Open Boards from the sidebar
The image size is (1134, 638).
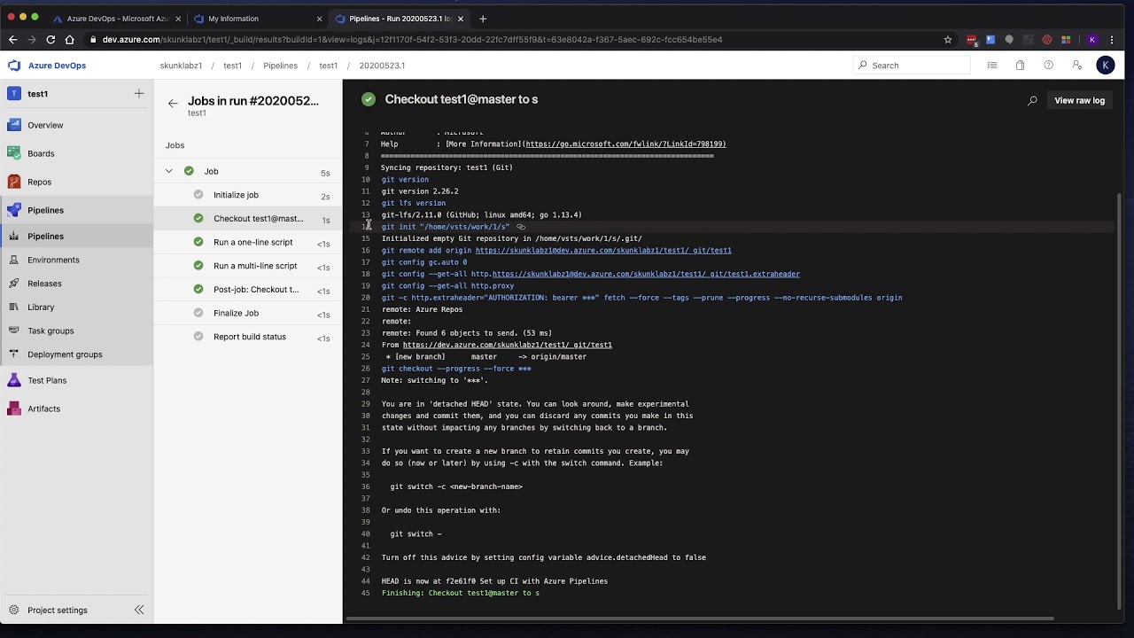pyautogui.click(x=41, y=153)
